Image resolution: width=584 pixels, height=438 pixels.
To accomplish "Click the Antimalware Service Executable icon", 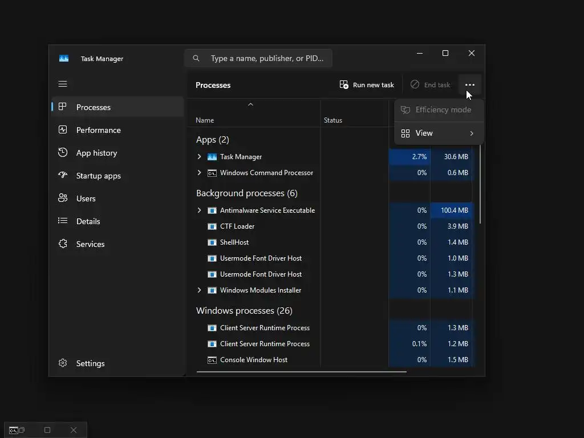I will click(212, 210).
